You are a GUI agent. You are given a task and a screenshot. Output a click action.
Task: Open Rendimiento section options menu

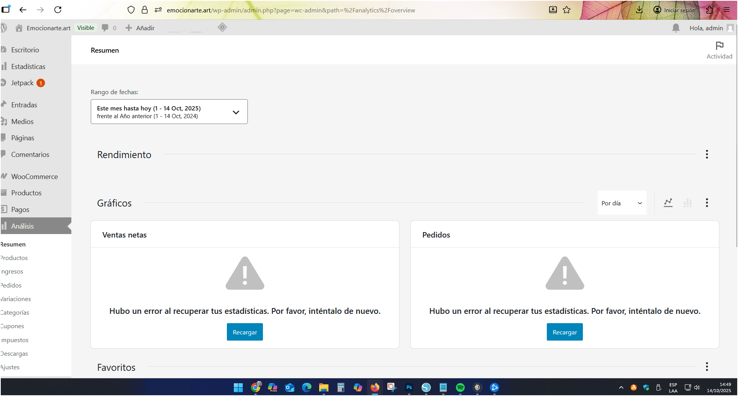(707, 155)
